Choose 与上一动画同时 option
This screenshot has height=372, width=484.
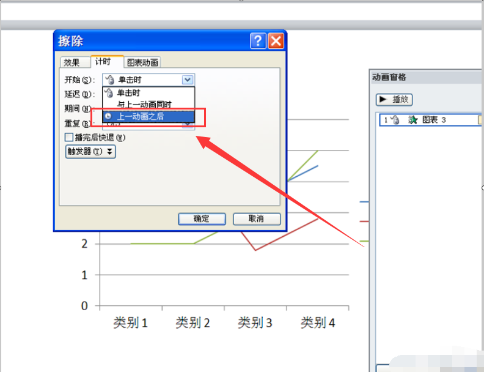click(148, 105)
